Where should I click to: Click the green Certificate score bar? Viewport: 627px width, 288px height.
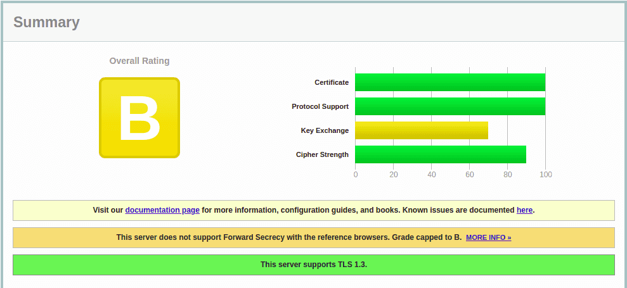coord(449,82)
